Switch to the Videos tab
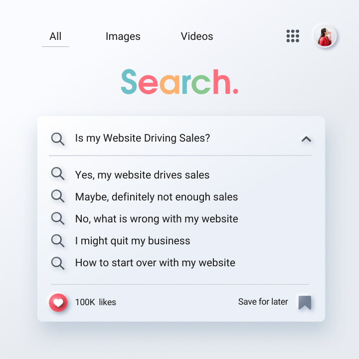This screenshot has height=359, width=359. coord(197,36)
